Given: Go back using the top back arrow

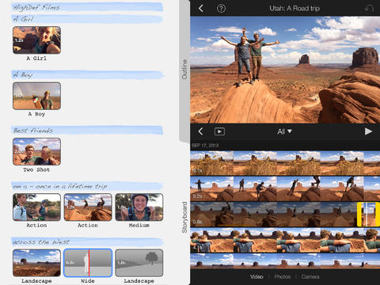Looking at the screenshot, I should pyautogui.click(x=201, y=9).
